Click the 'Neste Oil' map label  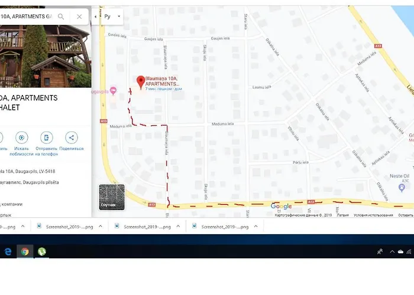[399, 176]
